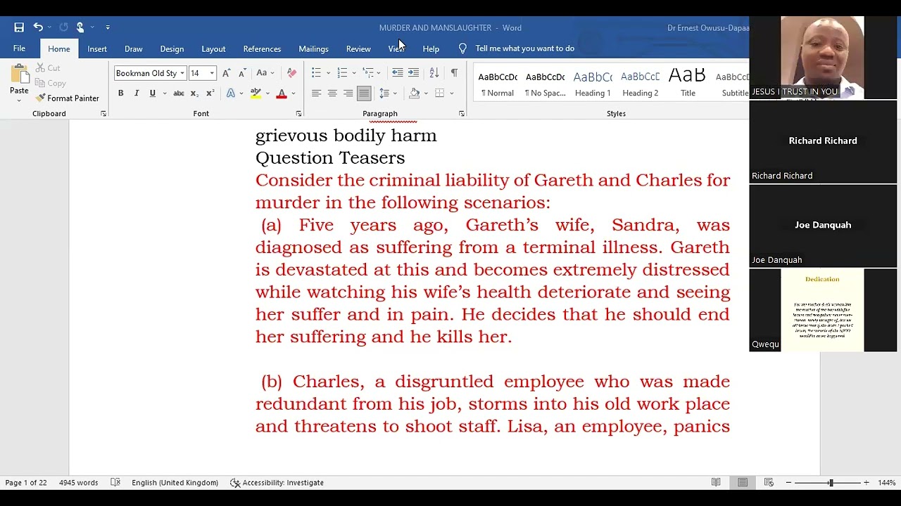
Task: Toggle strikethrough formatting
Action: 179,93
